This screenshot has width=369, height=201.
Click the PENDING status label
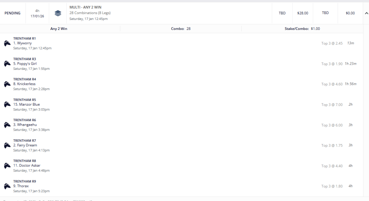(13, 13)
